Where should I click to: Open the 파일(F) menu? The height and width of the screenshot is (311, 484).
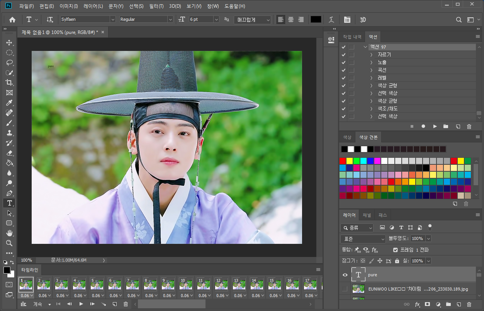[27, 6]
